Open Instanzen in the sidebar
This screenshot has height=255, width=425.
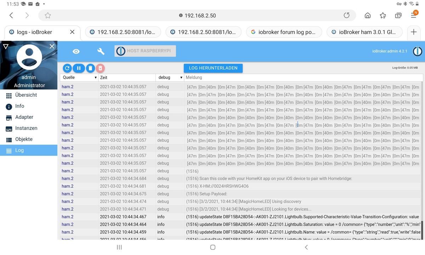pos(29,128)
